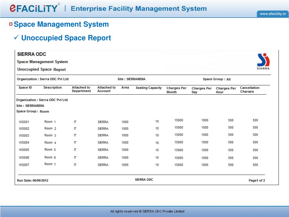The width and height of the screenshot is (289, 217).
Task: Click the 15000 monthly charge for WS001
Action: 179,120
